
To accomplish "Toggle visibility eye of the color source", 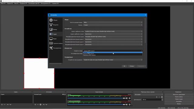I will click(63, 94).
